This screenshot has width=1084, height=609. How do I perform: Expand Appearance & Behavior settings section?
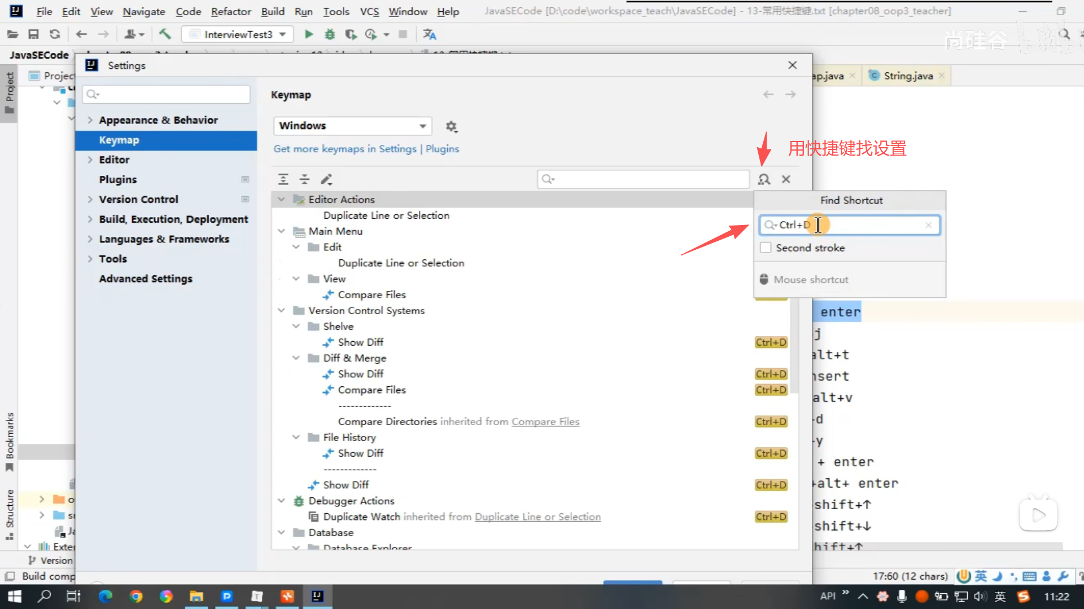coord(90,120)
